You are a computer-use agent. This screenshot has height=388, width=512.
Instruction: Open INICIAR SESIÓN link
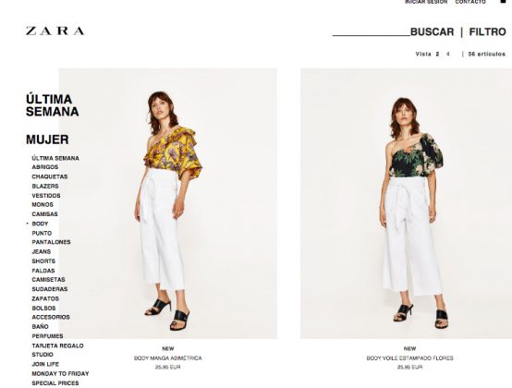426,2
